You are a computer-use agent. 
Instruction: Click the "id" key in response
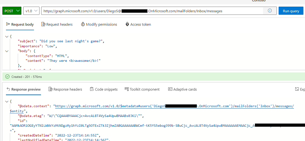21,121
